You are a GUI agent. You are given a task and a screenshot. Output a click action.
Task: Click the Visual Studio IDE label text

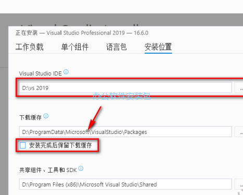tap(41, 74)
